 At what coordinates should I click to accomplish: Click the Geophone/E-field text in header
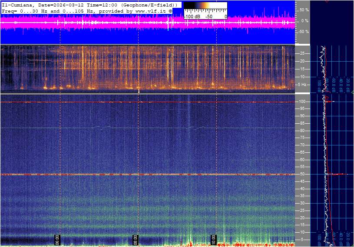149,4
